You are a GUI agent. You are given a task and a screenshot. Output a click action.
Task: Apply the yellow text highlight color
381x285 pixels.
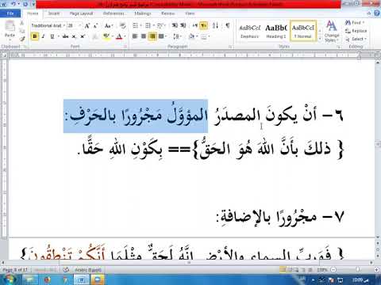point(106,36)
